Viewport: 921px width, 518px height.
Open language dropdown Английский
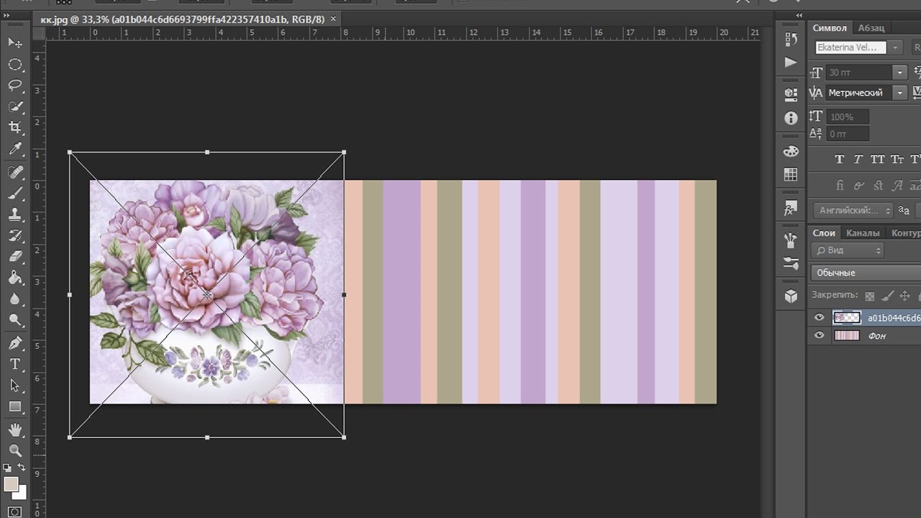pos(854,211)
